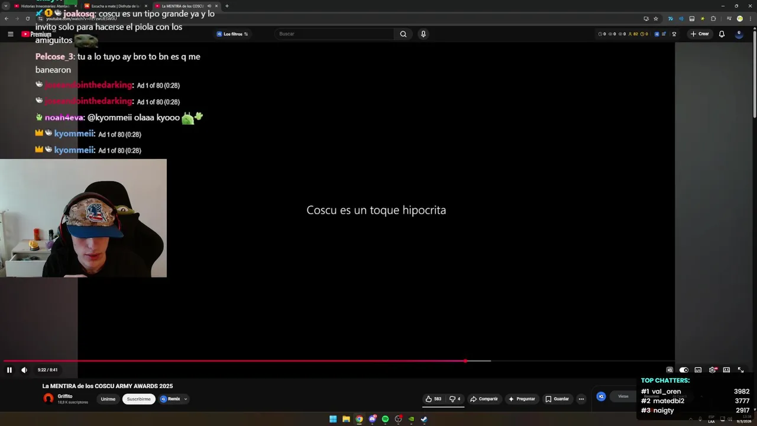Screen dimensions: 757x426
Task: Open YouTube guide hamburger menu
Action: [10, 34]
